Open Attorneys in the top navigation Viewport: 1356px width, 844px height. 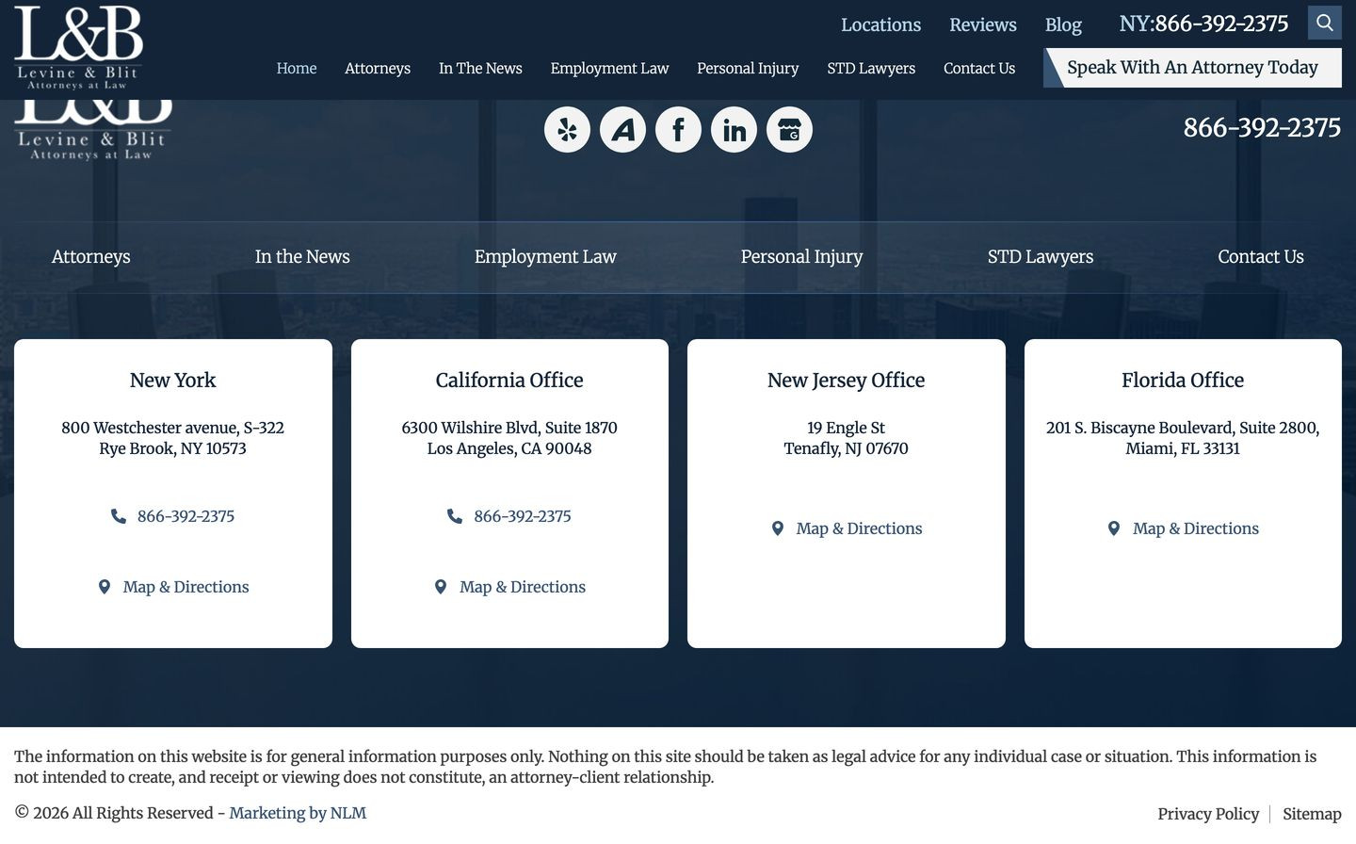378,68
